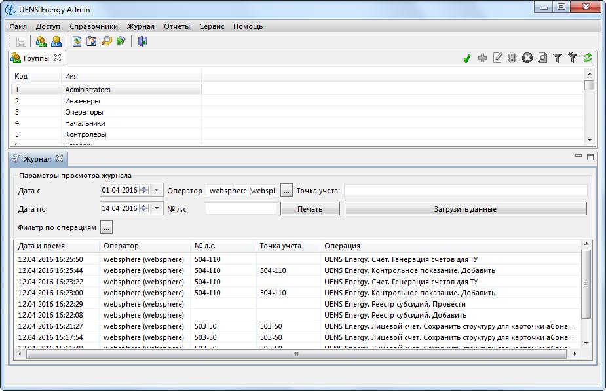
Task: Select the Administrators group row
Action: click(x=106, y=90)
